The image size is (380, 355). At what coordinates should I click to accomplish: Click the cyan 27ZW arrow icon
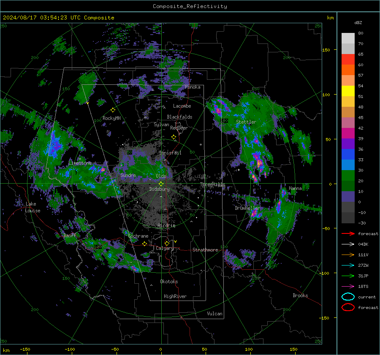[348, 266]
